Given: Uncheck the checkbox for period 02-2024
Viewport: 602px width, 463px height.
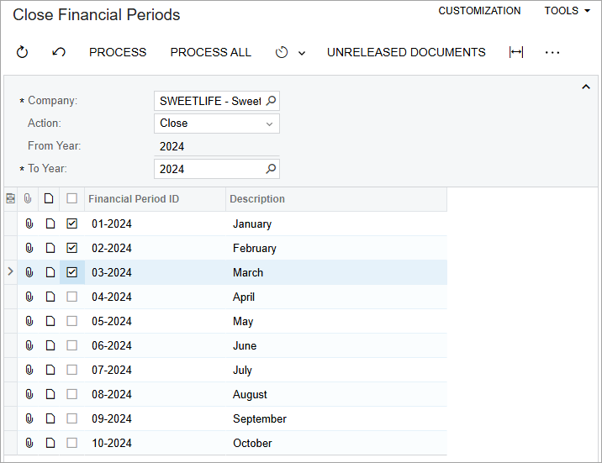Looking at the screenshot, I should coord(72,249).
